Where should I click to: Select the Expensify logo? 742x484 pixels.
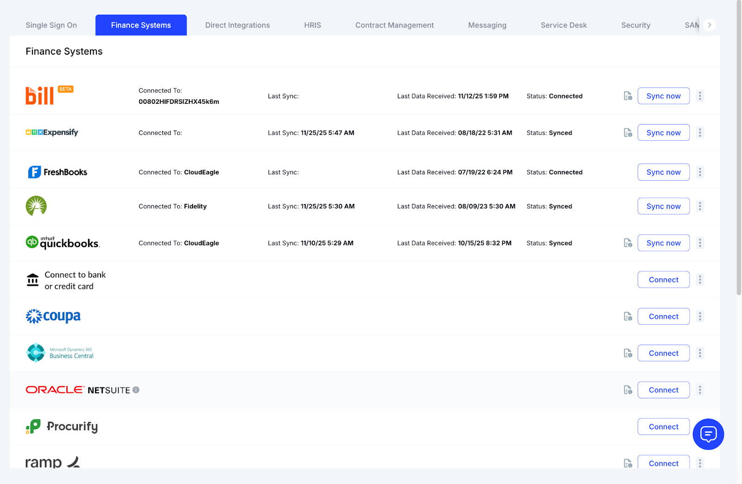pos(51,132)
